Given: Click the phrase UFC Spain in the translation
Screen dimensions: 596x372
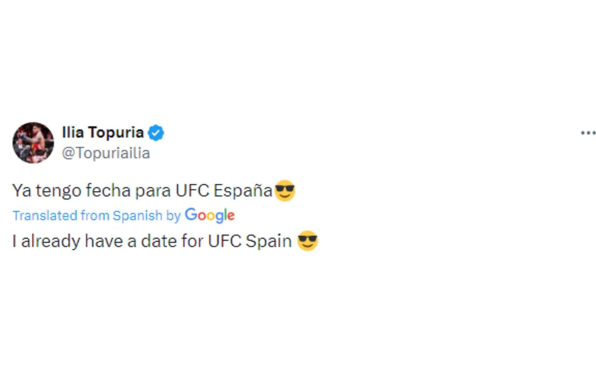Looking at the screenshot, I should (251, 241).
